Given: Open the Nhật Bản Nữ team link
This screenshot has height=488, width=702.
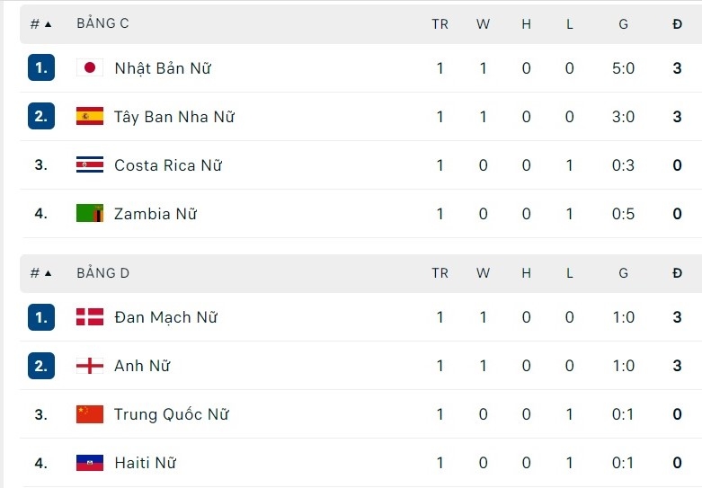Looking at the screenshot, I should pyautogui.click(x=163, y=68).
